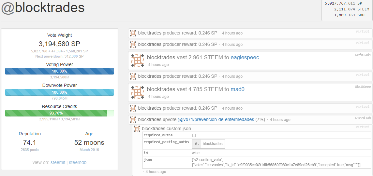
Task: Click the Reputation score 74.1
Action: 30,142
